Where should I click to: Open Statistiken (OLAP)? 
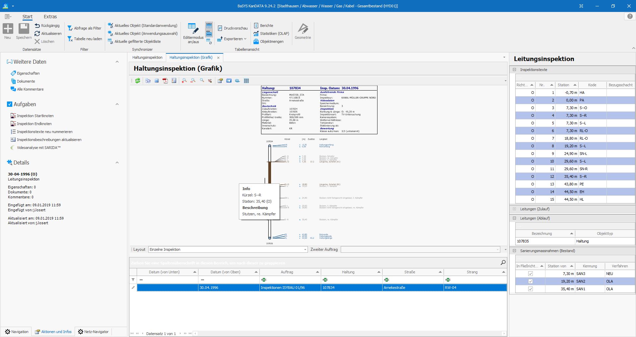271,34
